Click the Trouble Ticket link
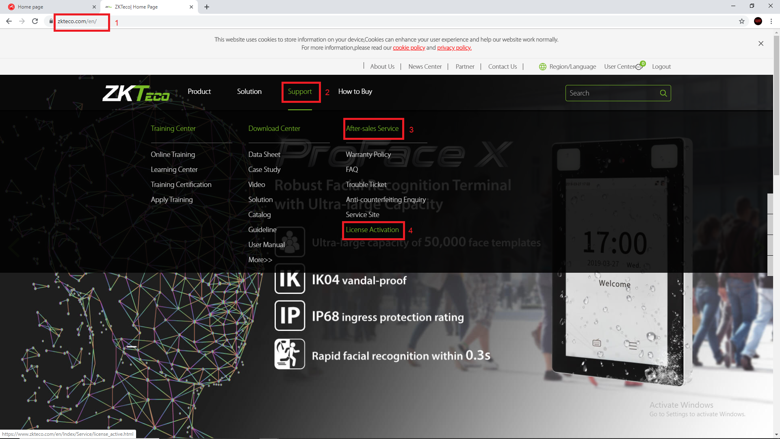The width and height of the screenshot is (780, 439). pyautogui.click(x=366, y=185)
